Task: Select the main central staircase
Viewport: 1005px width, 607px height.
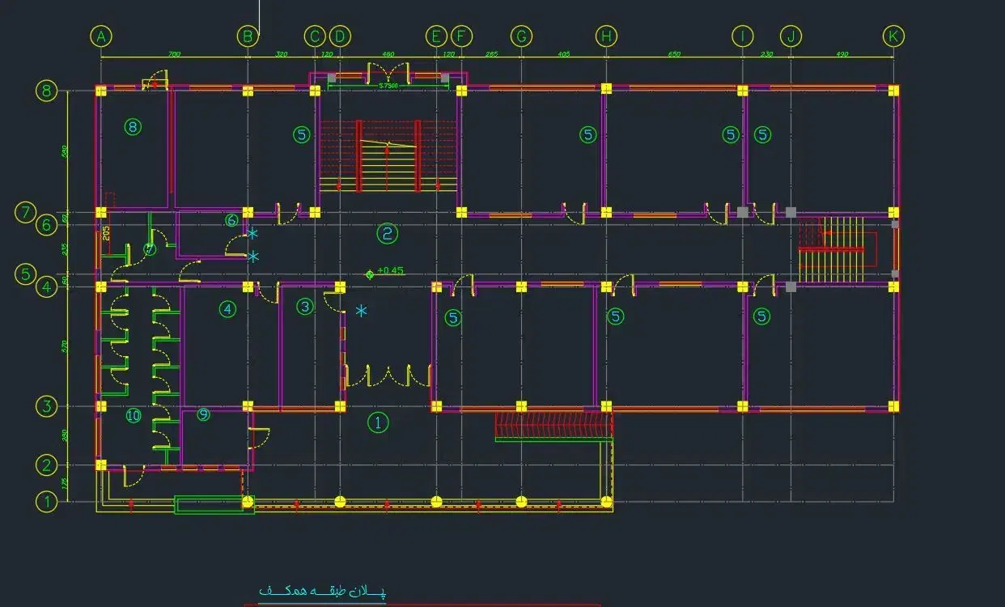Action: 388,157
